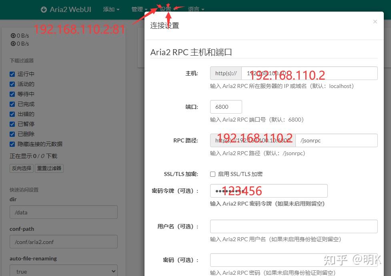Click the 用户名 input field

coord(293,226)
